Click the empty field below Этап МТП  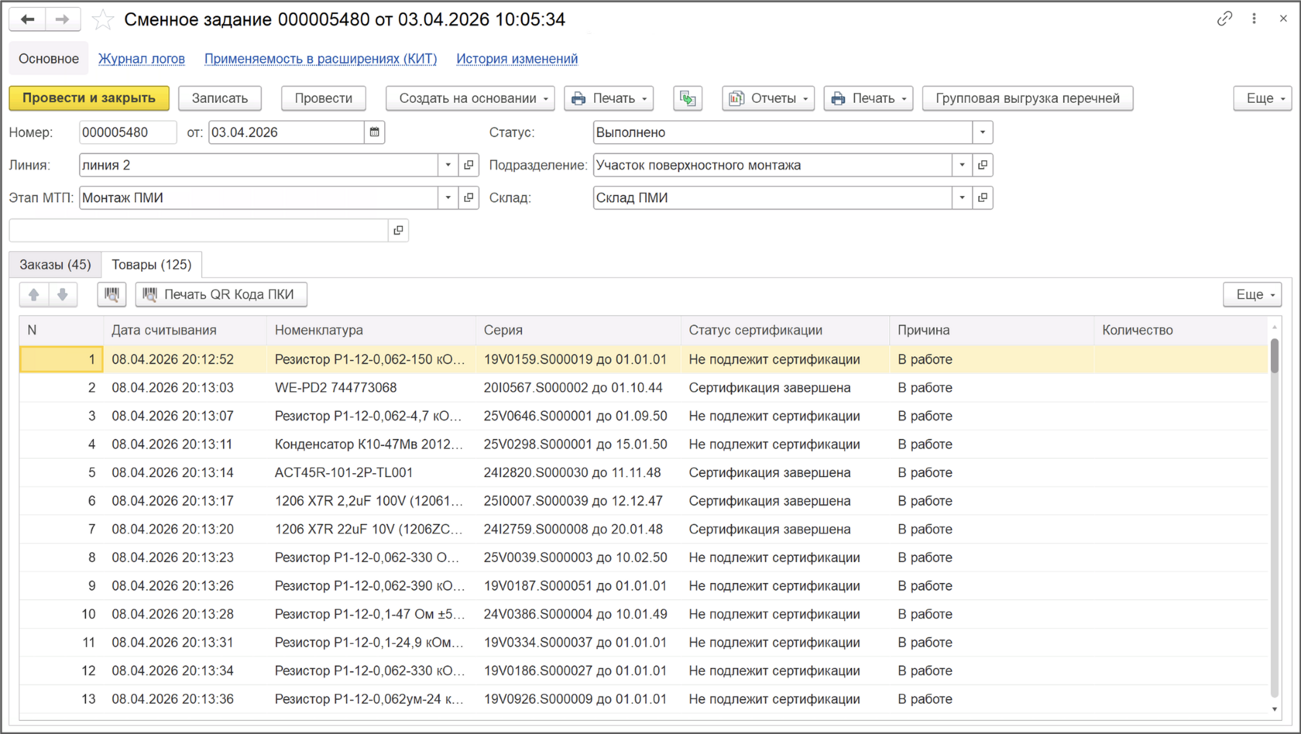tap(199, 230)
